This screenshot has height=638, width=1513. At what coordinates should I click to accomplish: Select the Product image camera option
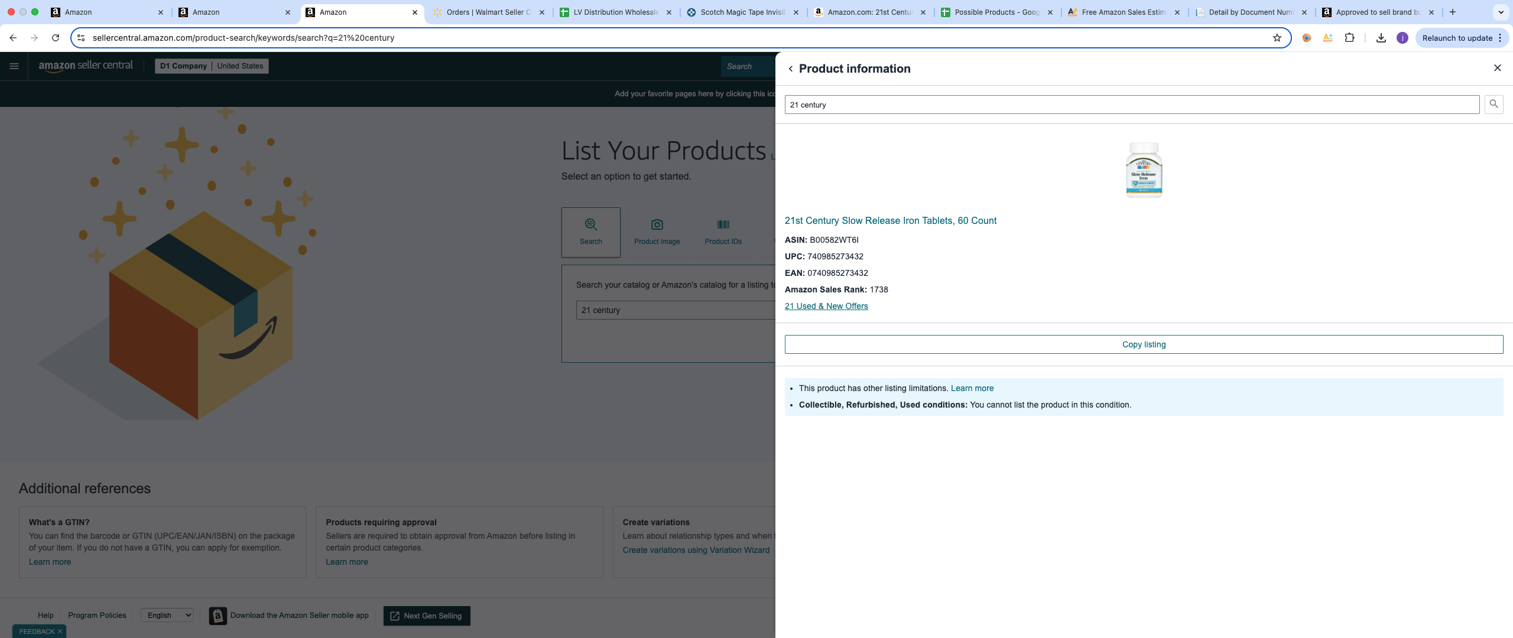click(657, 232)
